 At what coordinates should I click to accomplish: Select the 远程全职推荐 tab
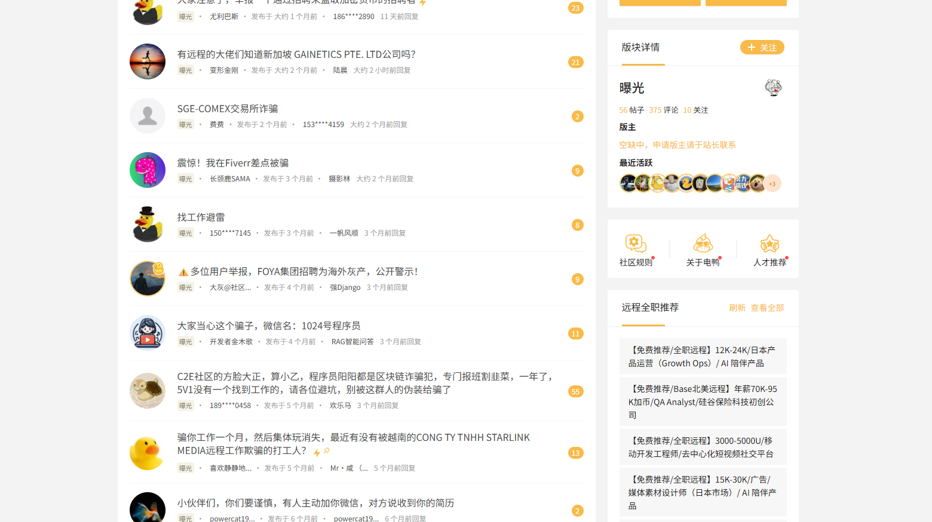click(650, 307)
